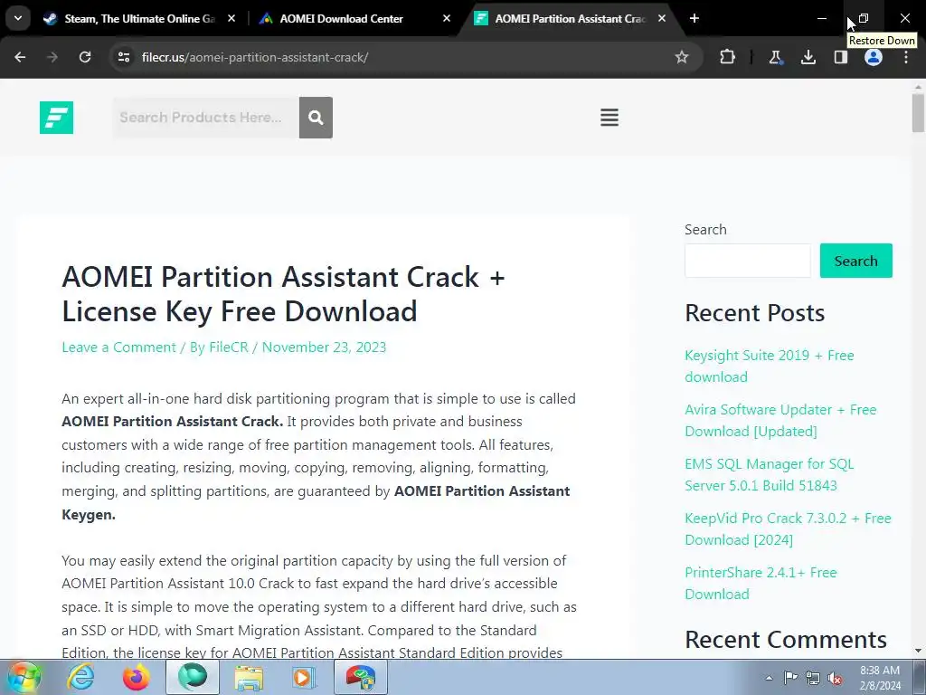Click the taskbar clock 8:38 AM
The width and height of the screenshot is (926, 695).
pyautogui.click(x=880, y=671)
